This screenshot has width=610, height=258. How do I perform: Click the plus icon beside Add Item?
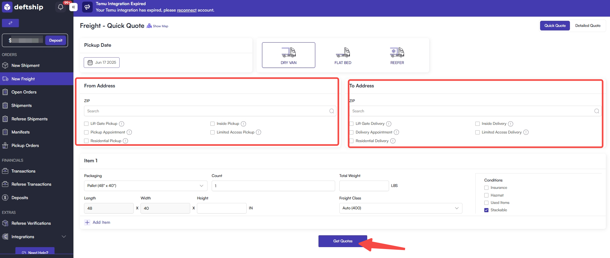87,222
